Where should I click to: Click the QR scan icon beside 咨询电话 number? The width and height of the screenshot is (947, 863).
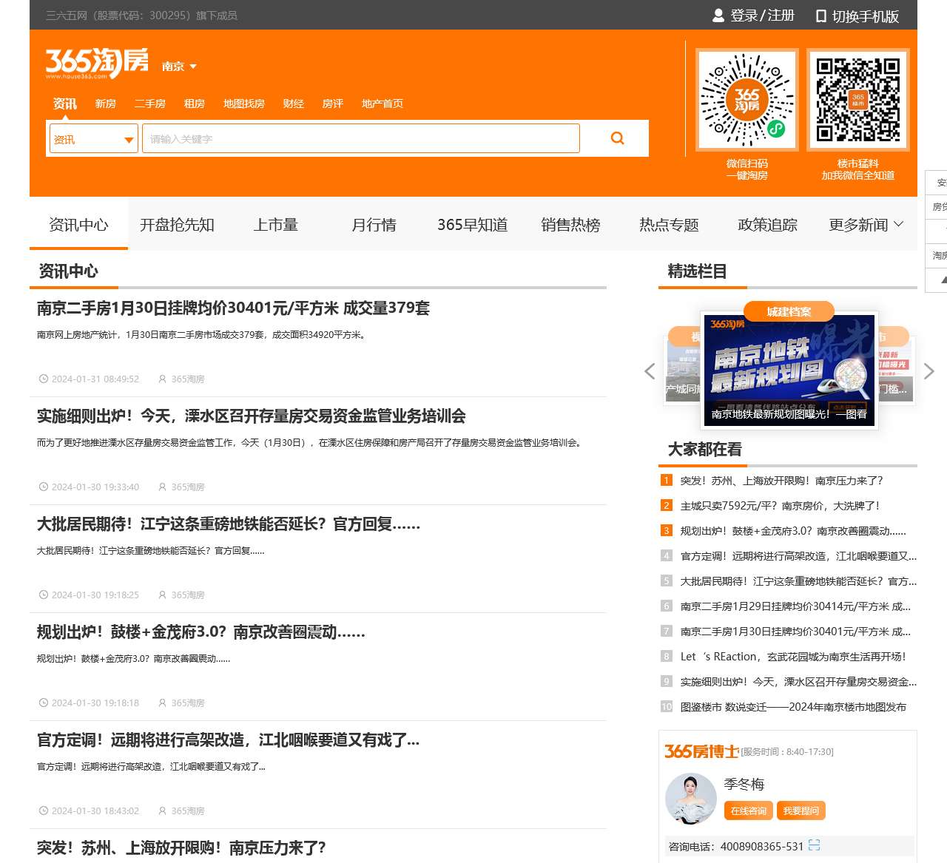pyautogui.click(x=814, y=845)
